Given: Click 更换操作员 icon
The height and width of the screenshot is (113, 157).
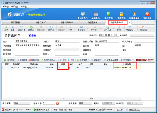Looking at the screenshot, I should (x=134, y=16).
